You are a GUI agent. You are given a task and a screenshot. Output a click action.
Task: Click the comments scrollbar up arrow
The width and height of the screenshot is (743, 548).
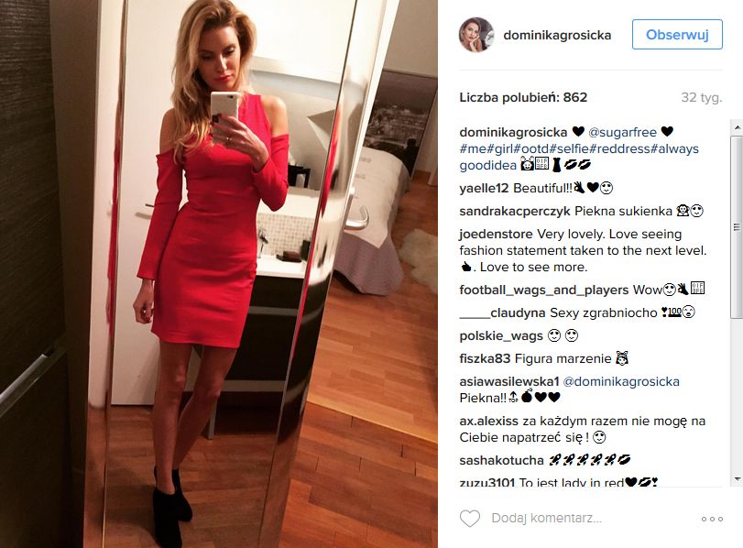point(737,127)
